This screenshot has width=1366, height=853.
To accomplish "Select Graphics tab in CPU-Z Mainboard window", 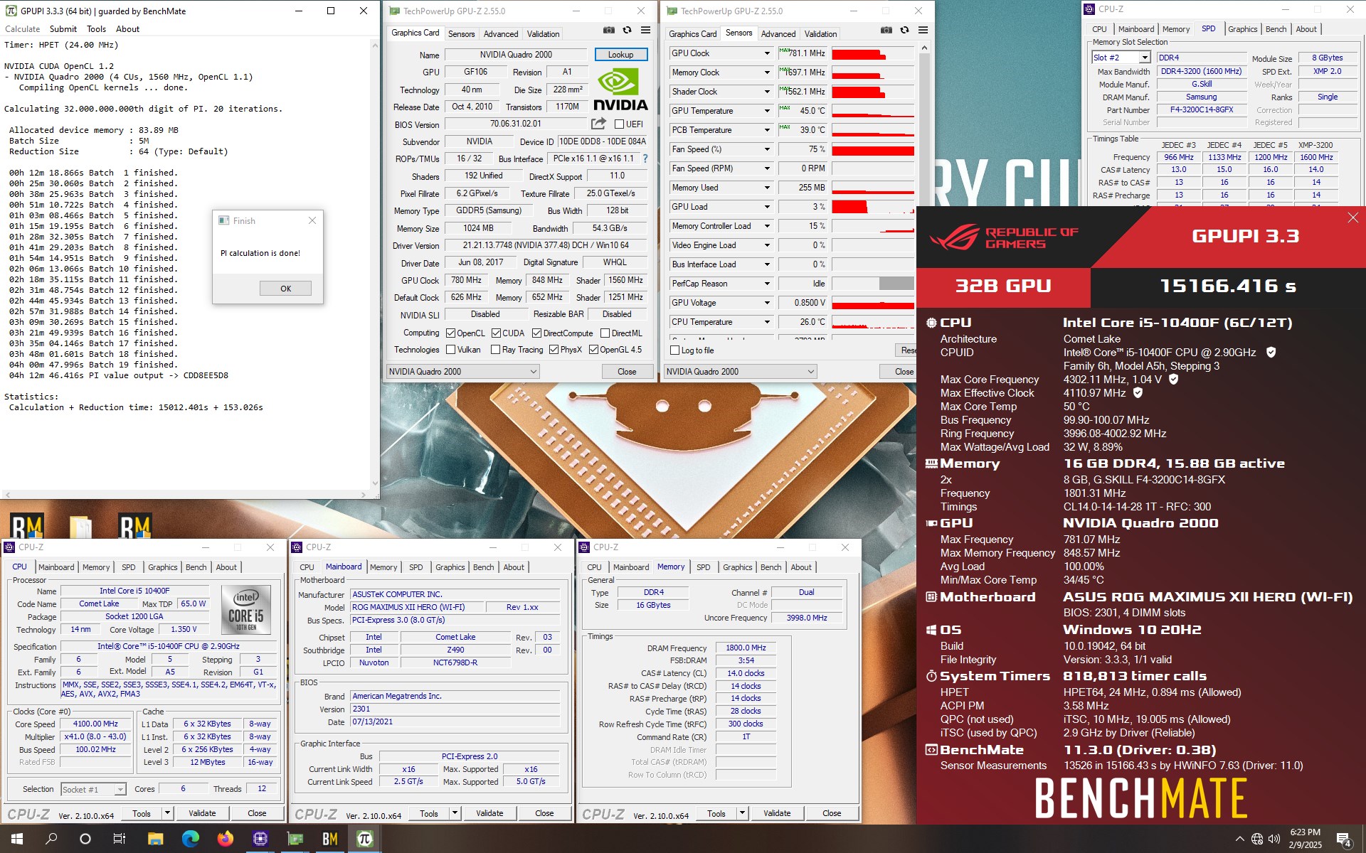I will click(450, 567).
